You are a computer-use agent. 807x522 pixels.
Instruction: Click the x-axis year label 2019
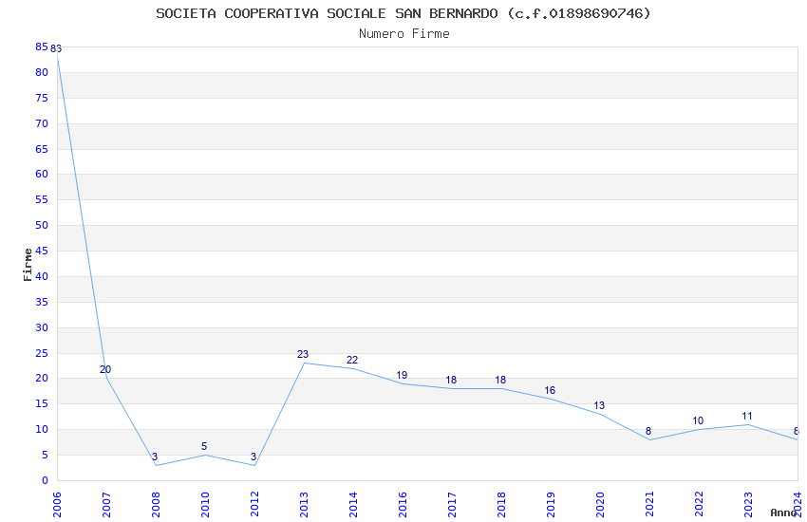[x=552, y=505]
